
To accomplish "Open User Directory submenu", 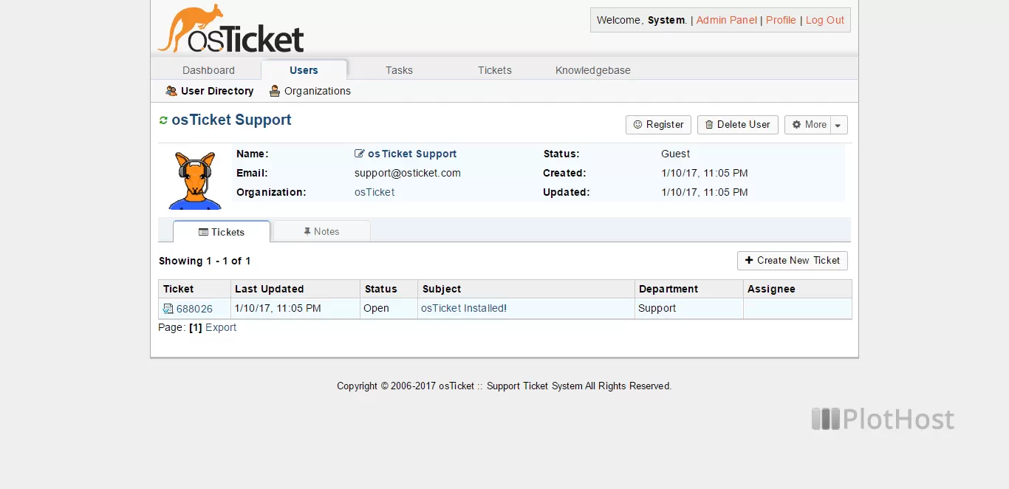I will coord(210,91).
